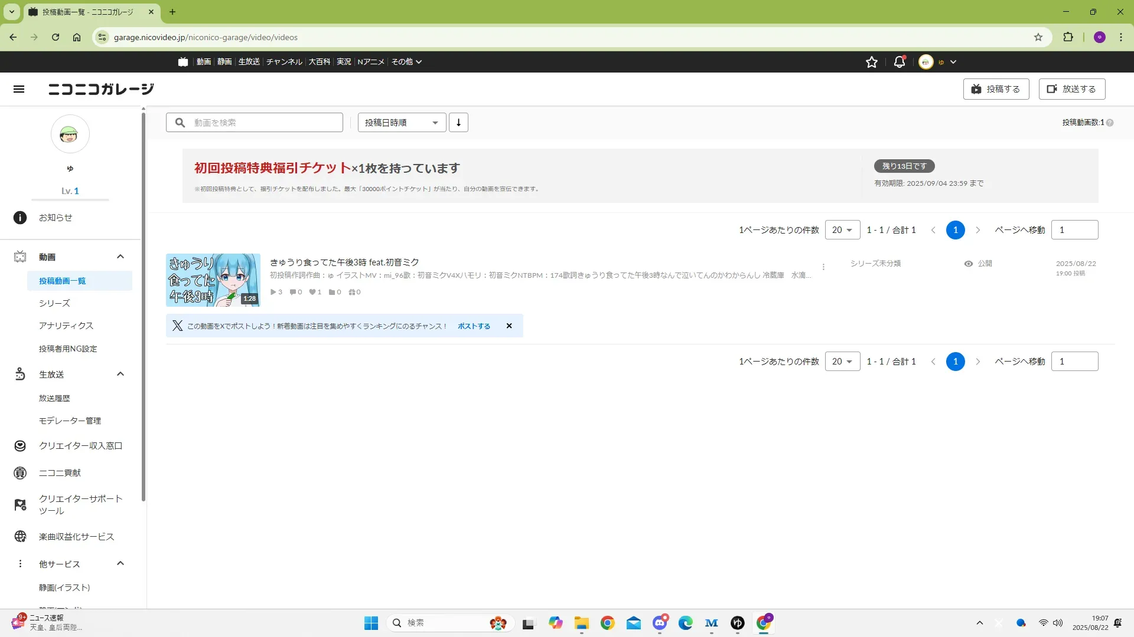This screenshot has width=1134, height=637.
Task: Open the cucumber Miku video thumbnail
Action: (x=213, y=280)
